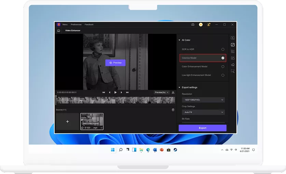Enable the Color Enhancement Model option
Viewport: 286px width, 174px height.
223,66
